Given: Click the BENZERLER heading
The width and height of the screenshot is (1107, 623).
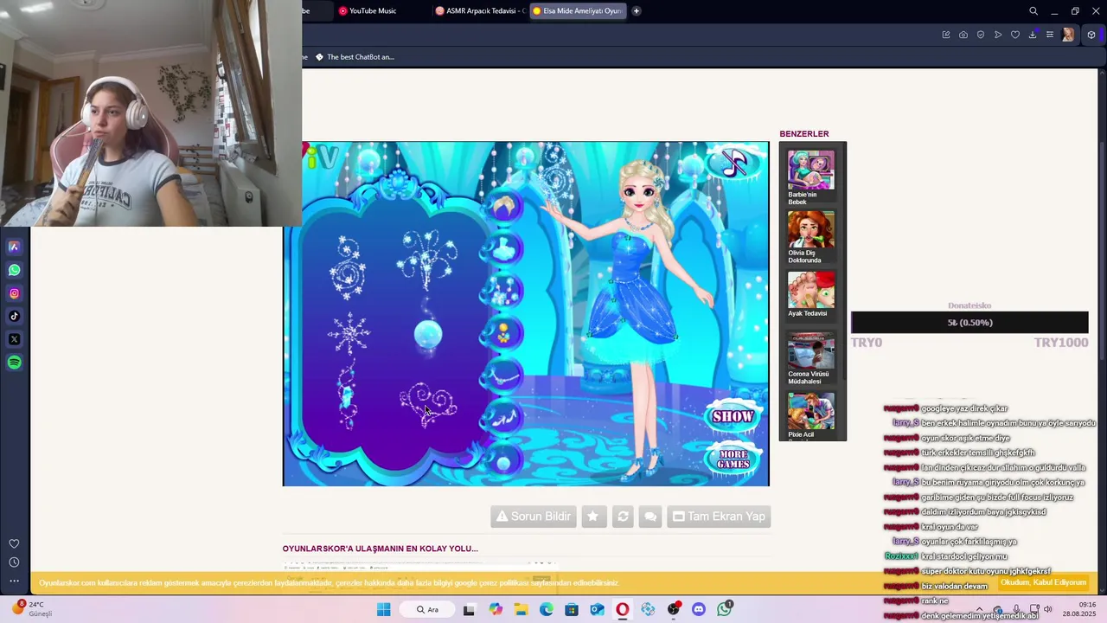Looking at the screenshot, I should tap(804, 134).
